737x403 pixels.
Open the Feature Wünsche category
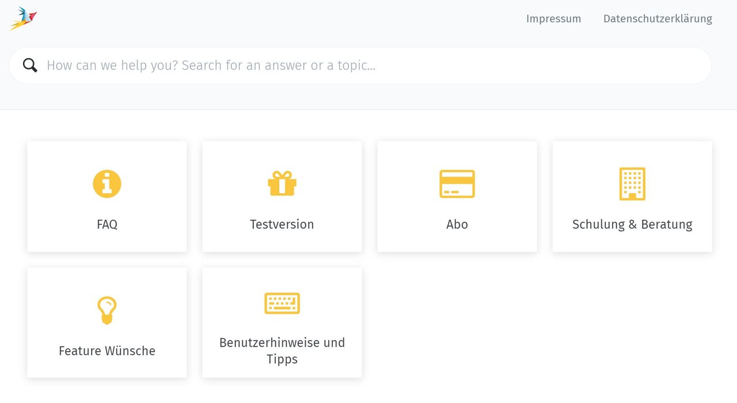coord(107,322)
